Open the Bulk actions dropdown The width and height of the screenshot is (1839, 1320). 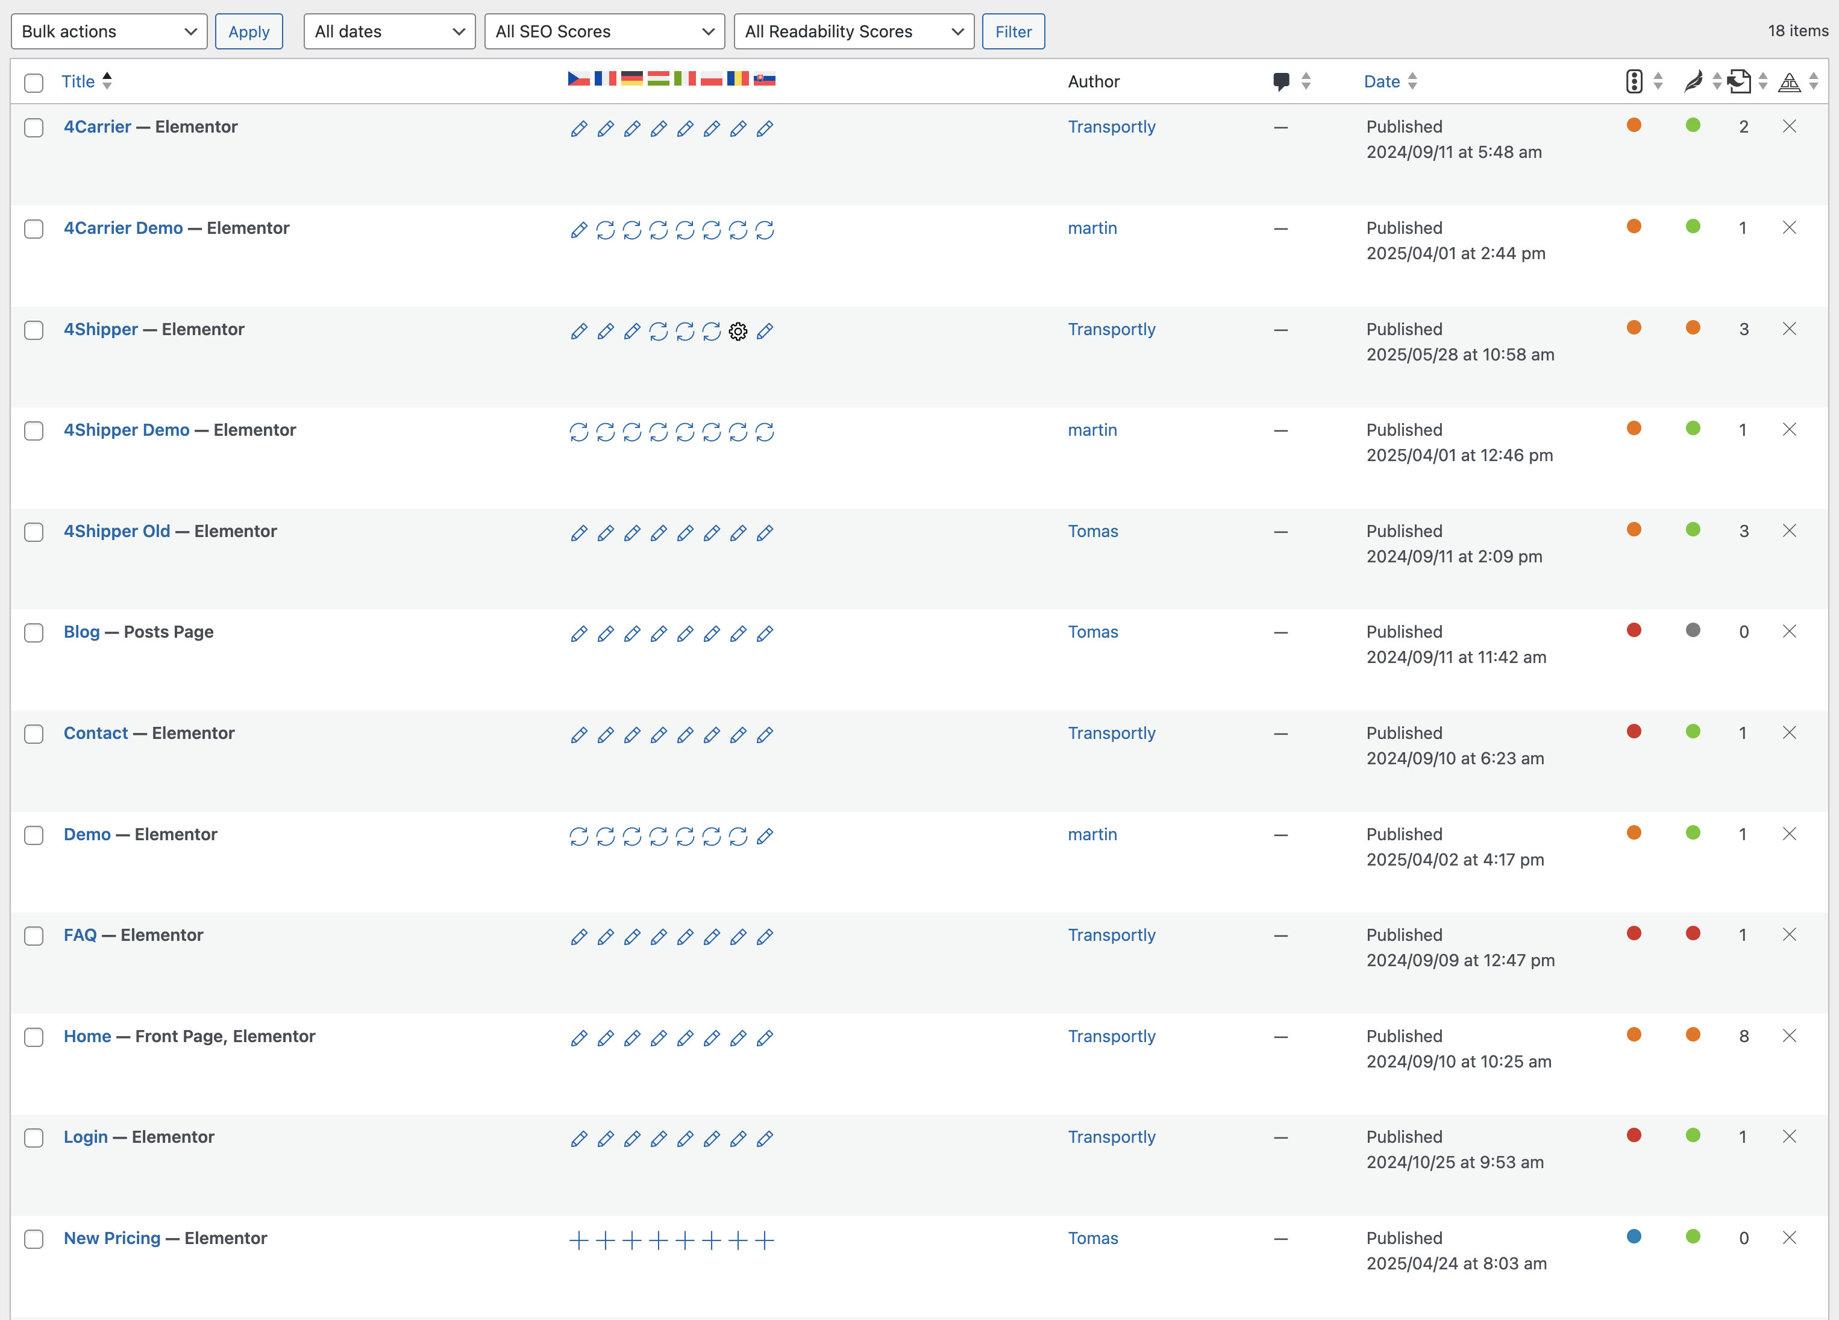tap(108, 31)
